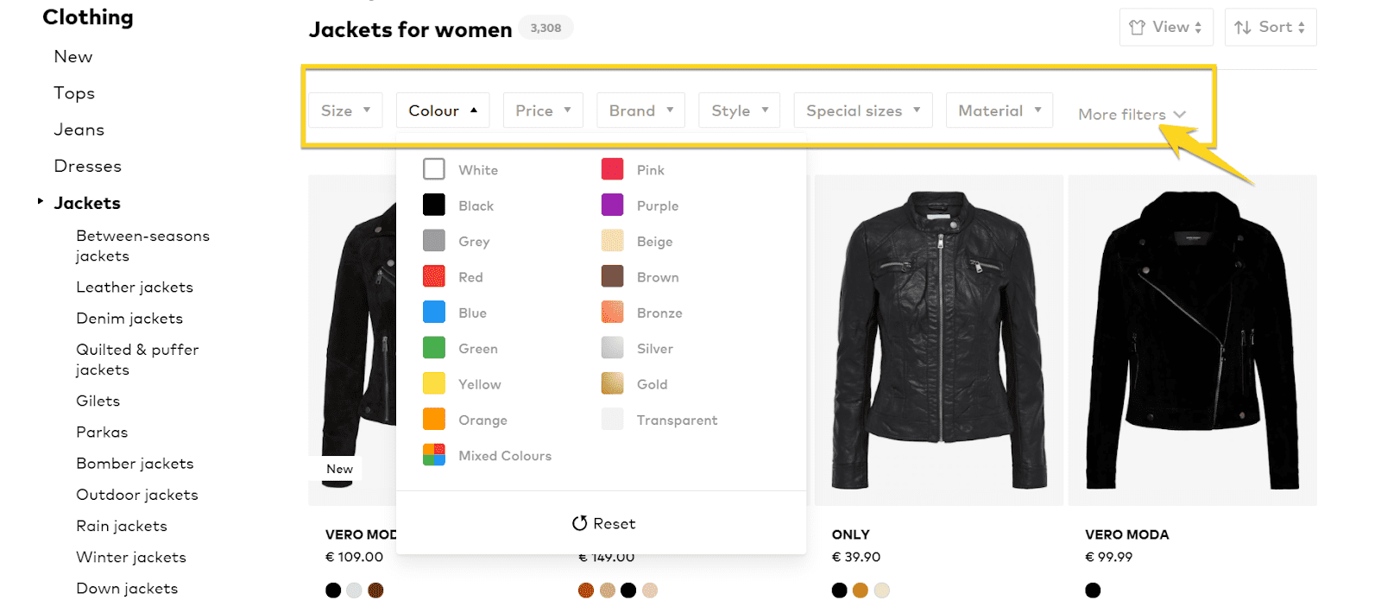Click the ONLY brand name
The height and width of the screenshot is (613, 1381).
(851, 534)
